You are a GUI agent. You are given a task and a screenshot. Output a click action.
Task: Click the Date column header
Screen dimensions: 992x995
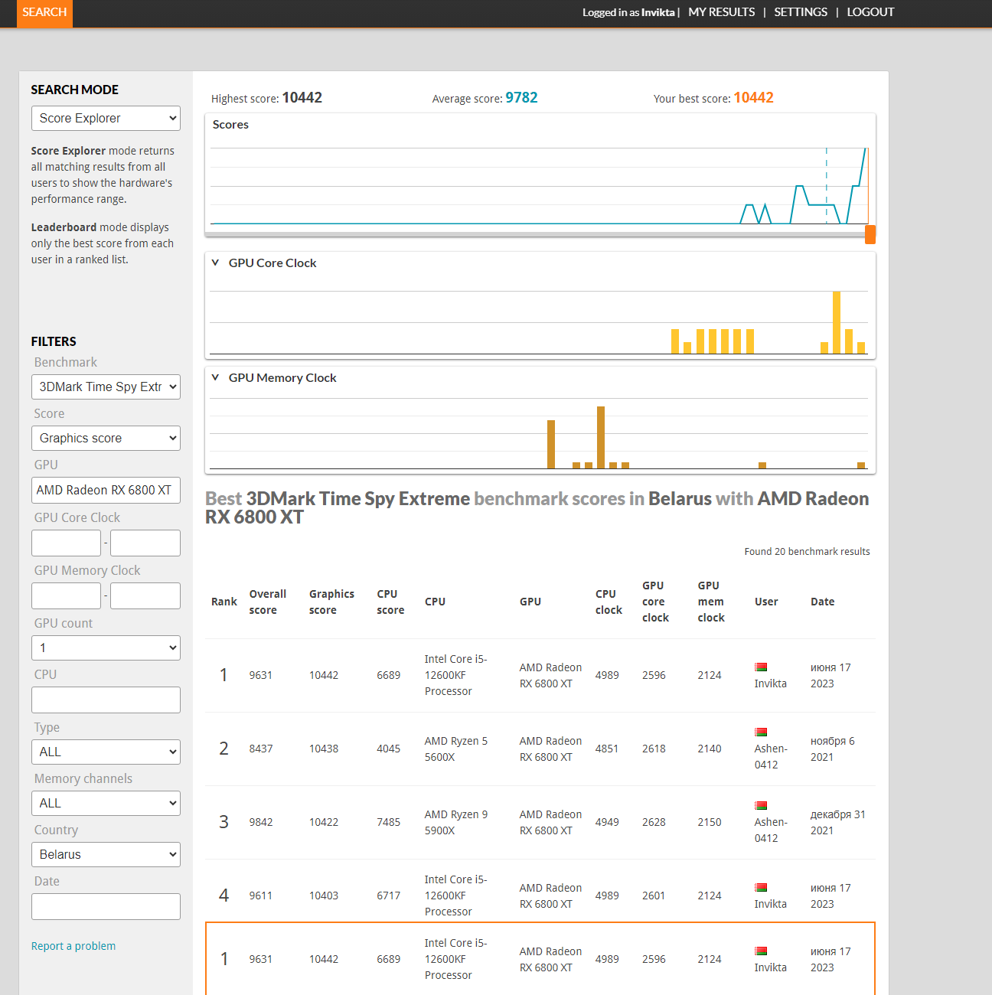(823, 602)
